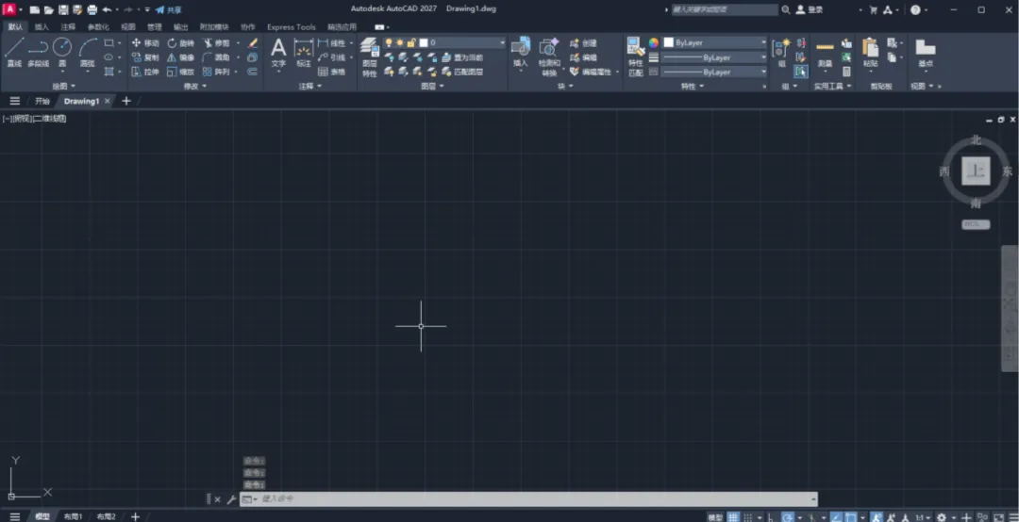Expand the 图层 panel dropdown
This screenshot has width=1019, height=522.
click(x=432, y=86)
